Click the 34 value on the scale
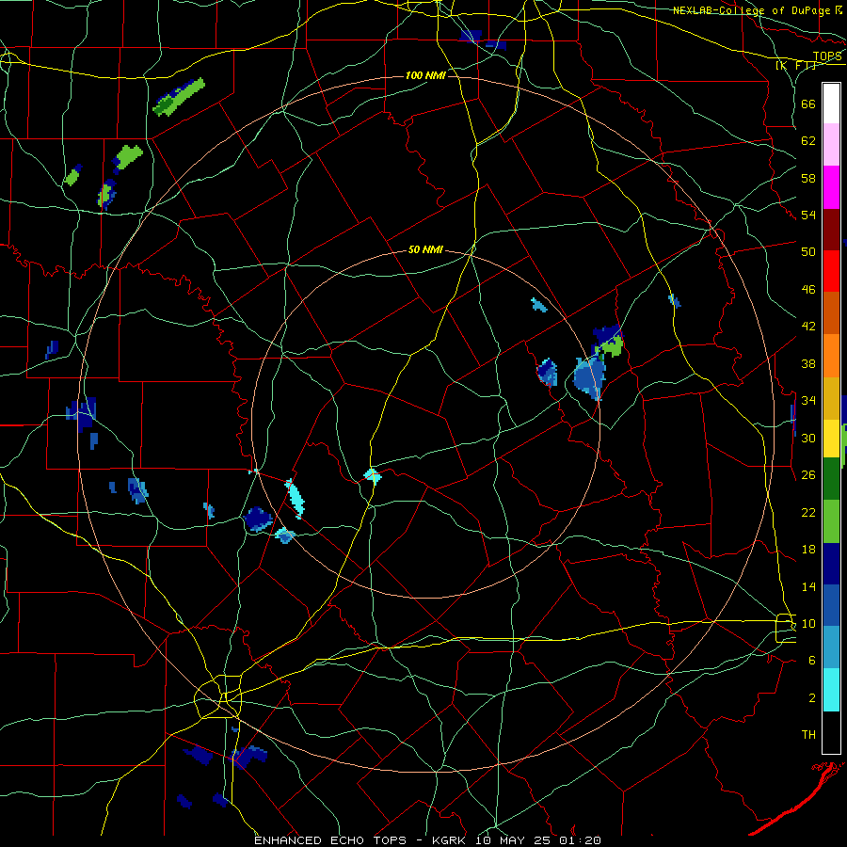The image size is (847, 847). (x=808, y=401)
